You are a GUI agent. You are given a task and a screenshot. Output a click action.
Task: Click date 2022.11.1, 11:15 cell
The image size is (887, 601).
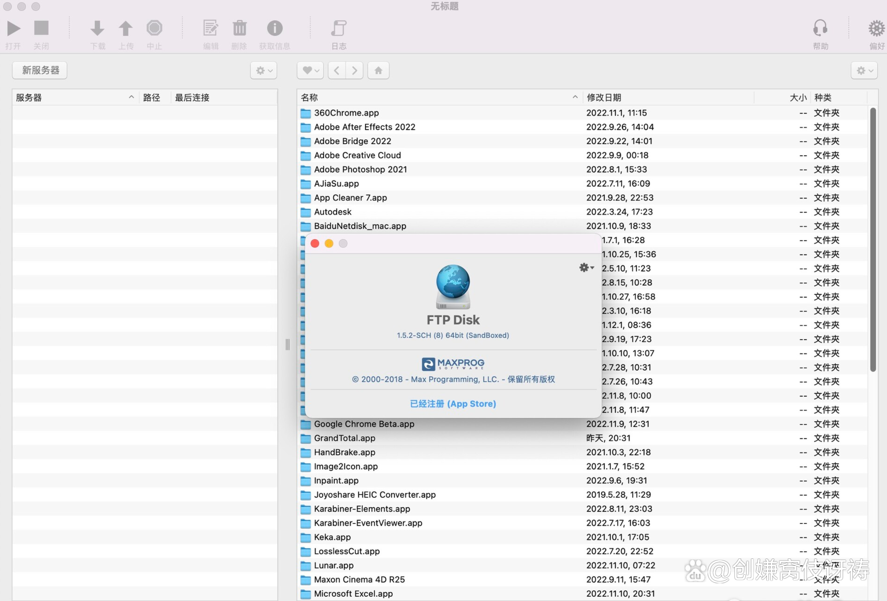617,113
